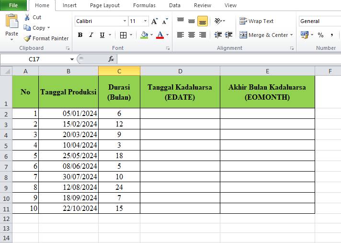Click the Select All corner triangle
This screenshot has width=341, height=243.
coord(6,71)
